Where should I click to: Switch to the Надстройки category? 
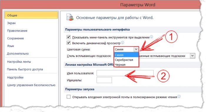[15, 78]
